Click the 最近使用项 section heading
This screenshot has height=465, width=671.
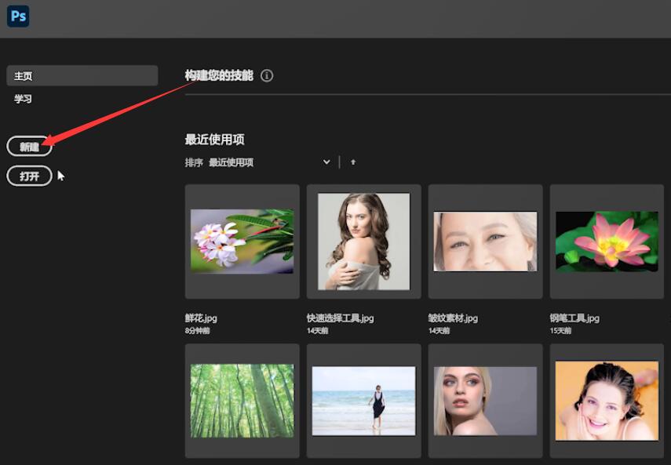pos(214,140)
